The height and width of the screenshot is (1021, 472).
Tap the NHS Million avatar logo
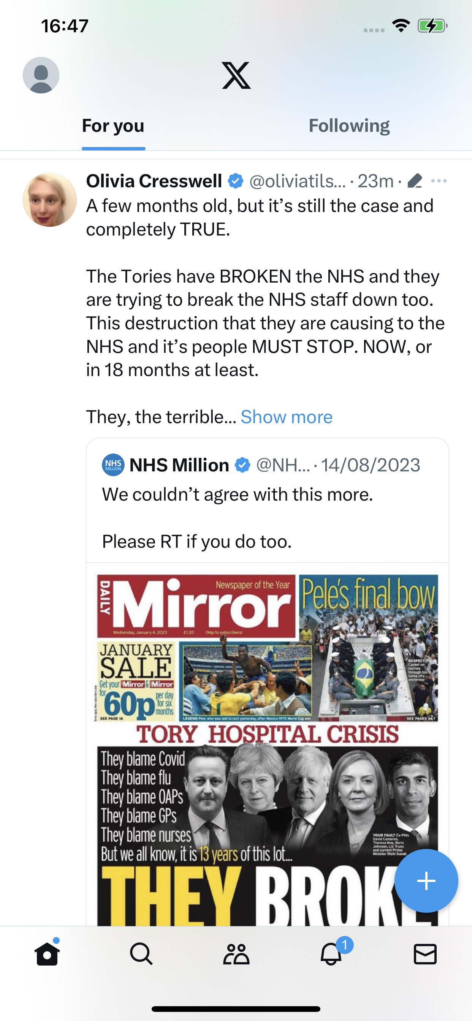tap(113, 465)
